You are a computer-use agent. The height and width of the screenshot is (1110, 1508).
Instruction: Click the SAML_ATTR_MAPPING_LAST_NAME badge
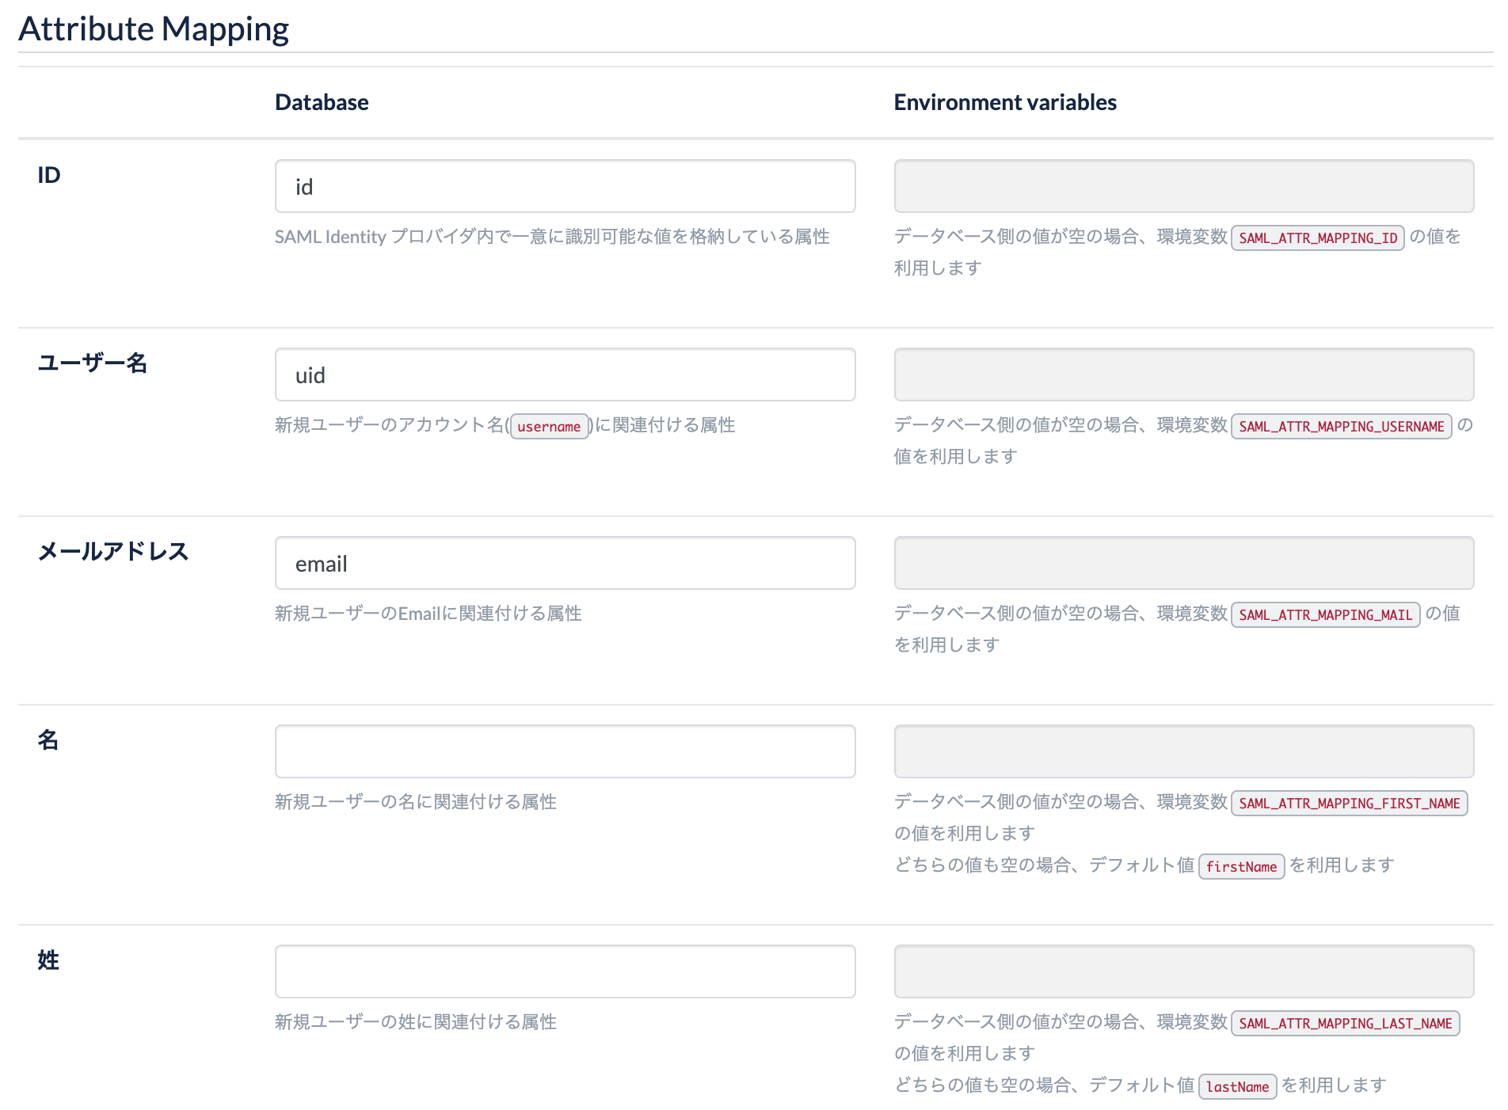[x=1345, y=1023]
